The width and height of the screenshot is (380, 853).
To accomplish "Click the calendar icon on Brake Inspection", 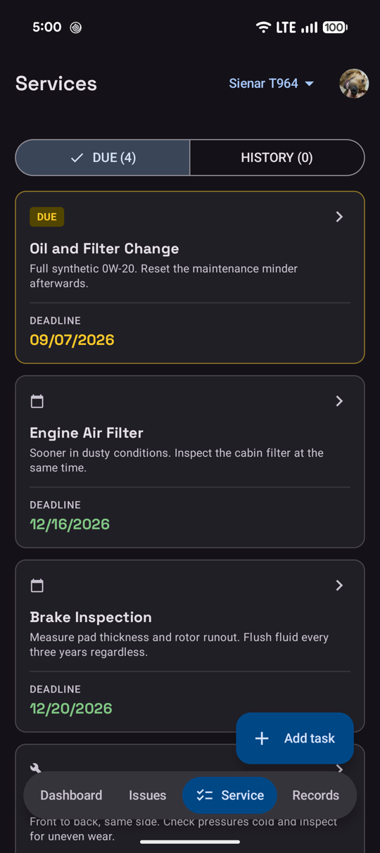I will coord(37,586).
